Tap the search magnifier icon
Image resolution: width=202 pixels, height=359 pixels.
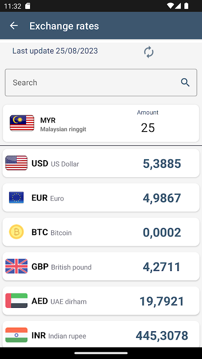tap(185, 83)
